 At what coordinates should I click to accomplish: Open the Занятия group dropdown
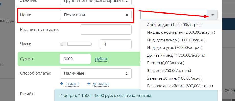click(x=96, y=2)
